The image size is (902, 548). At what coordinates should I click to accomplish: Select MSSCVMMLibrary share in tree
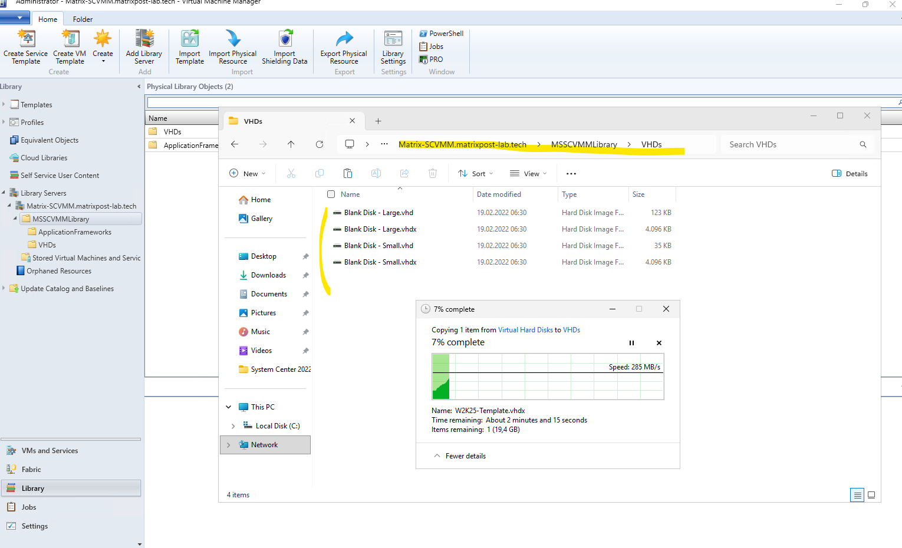[81, 219]
